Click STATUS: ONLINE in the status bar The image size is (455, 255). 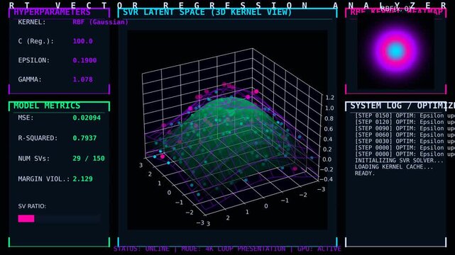click(141, 249)
